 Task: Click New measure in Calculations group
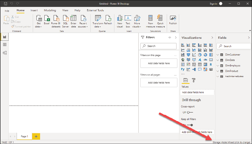(x=150, y=22)
